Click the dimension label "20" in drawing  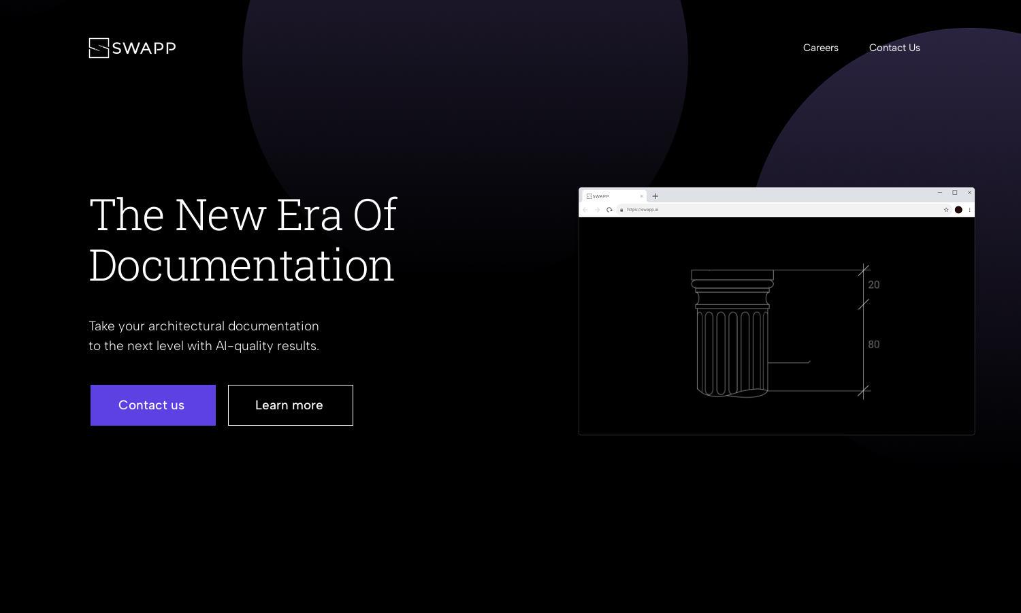pyautogui.click(x=874, y=285)
